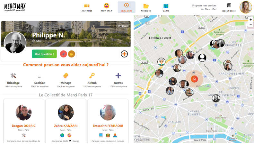
Task: Click the black-and-white portrait marker near 8th Arrondissement
Action: 216,98
